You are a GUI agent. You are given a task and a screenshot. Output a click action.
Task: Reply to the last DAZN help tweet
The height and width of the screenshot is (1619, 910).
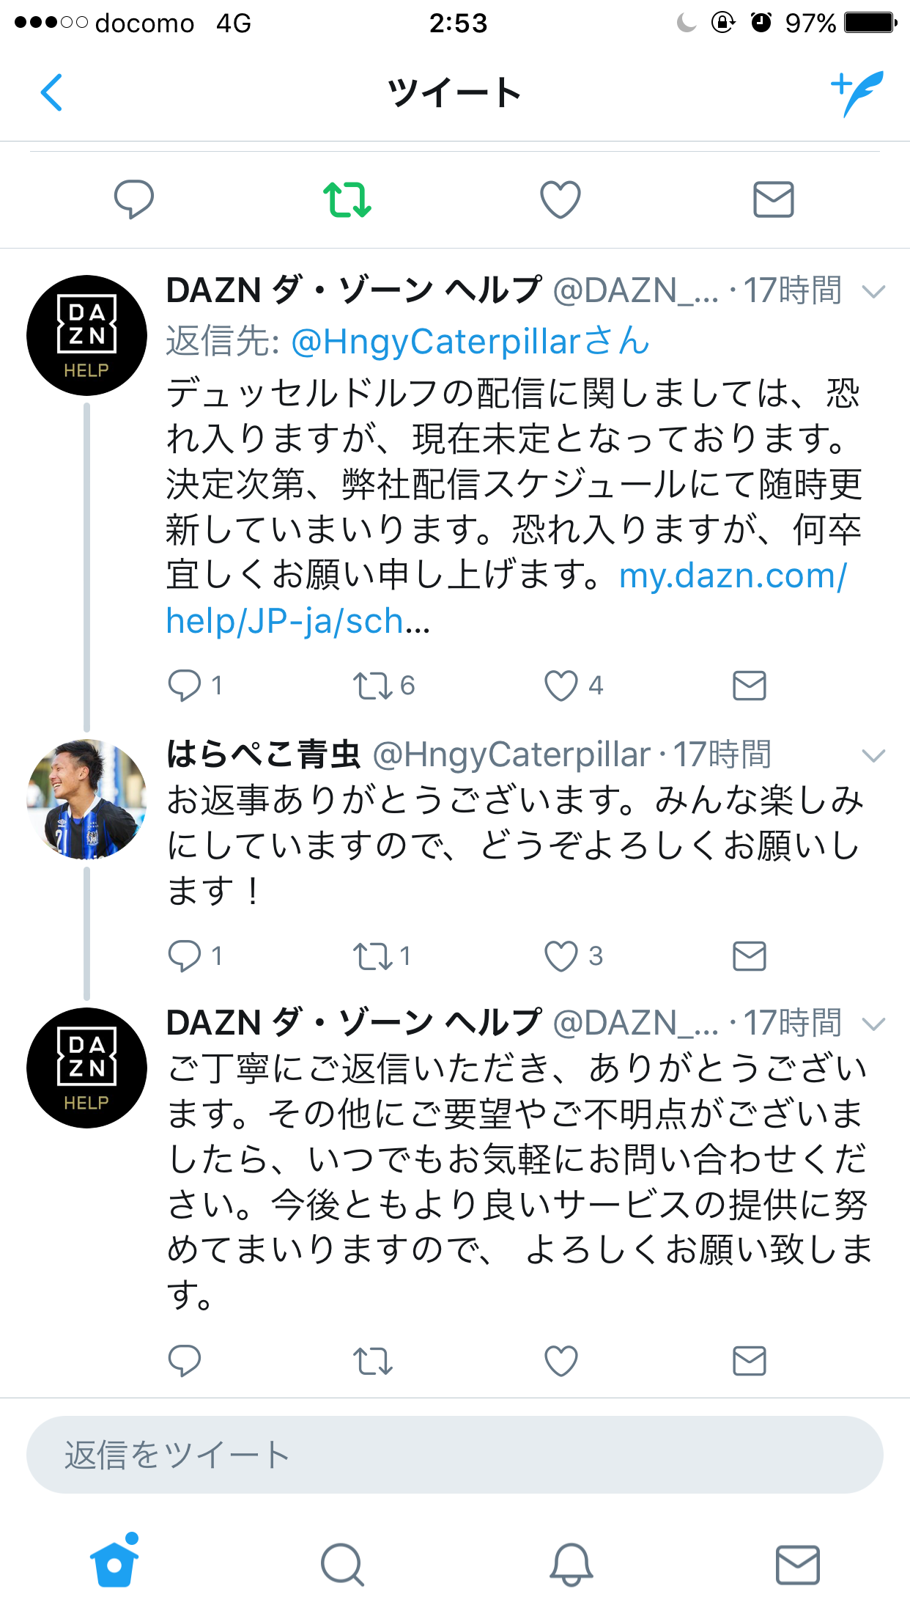coord(185,1361)
